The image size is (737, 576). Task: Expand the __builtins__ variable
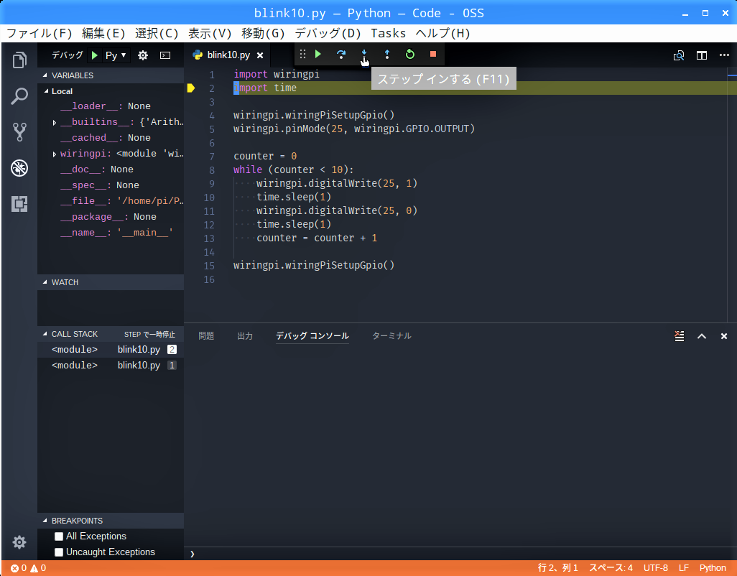point(55,123)
